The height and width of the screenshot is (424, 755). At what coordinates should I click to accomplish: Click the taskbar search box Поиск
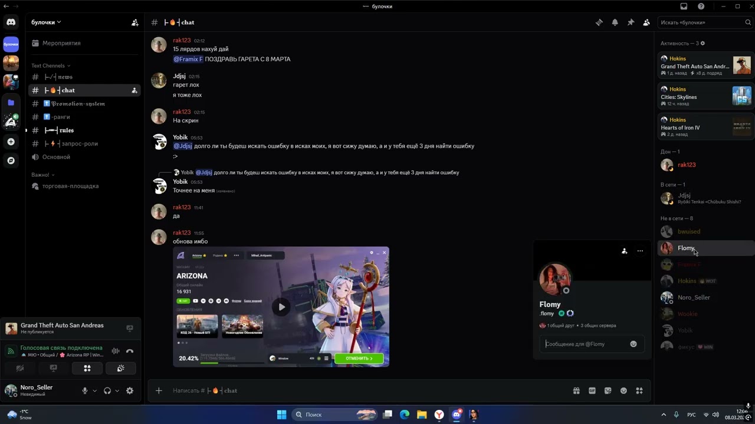335,415
